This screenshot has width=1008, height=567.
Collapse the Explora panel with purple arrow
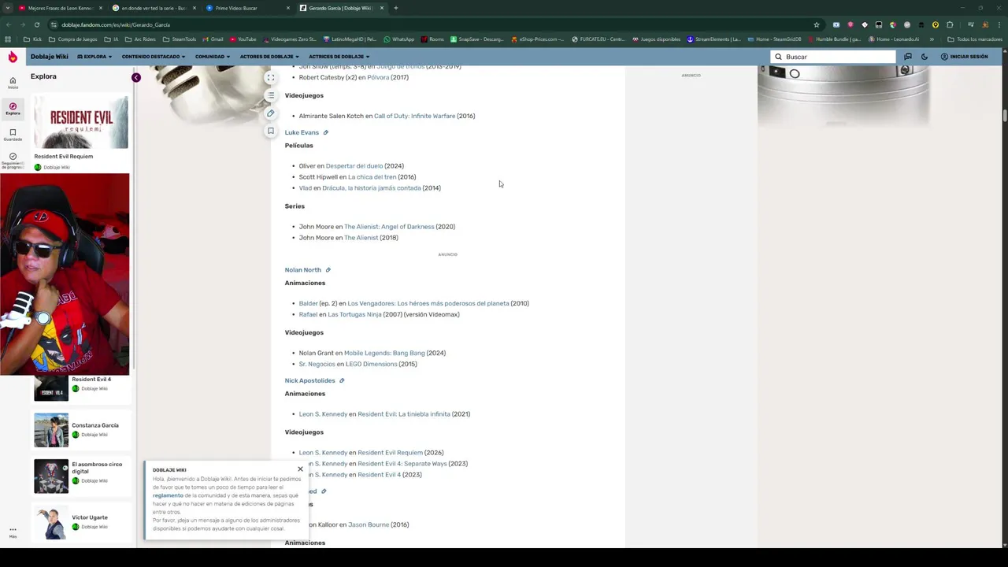136,77
